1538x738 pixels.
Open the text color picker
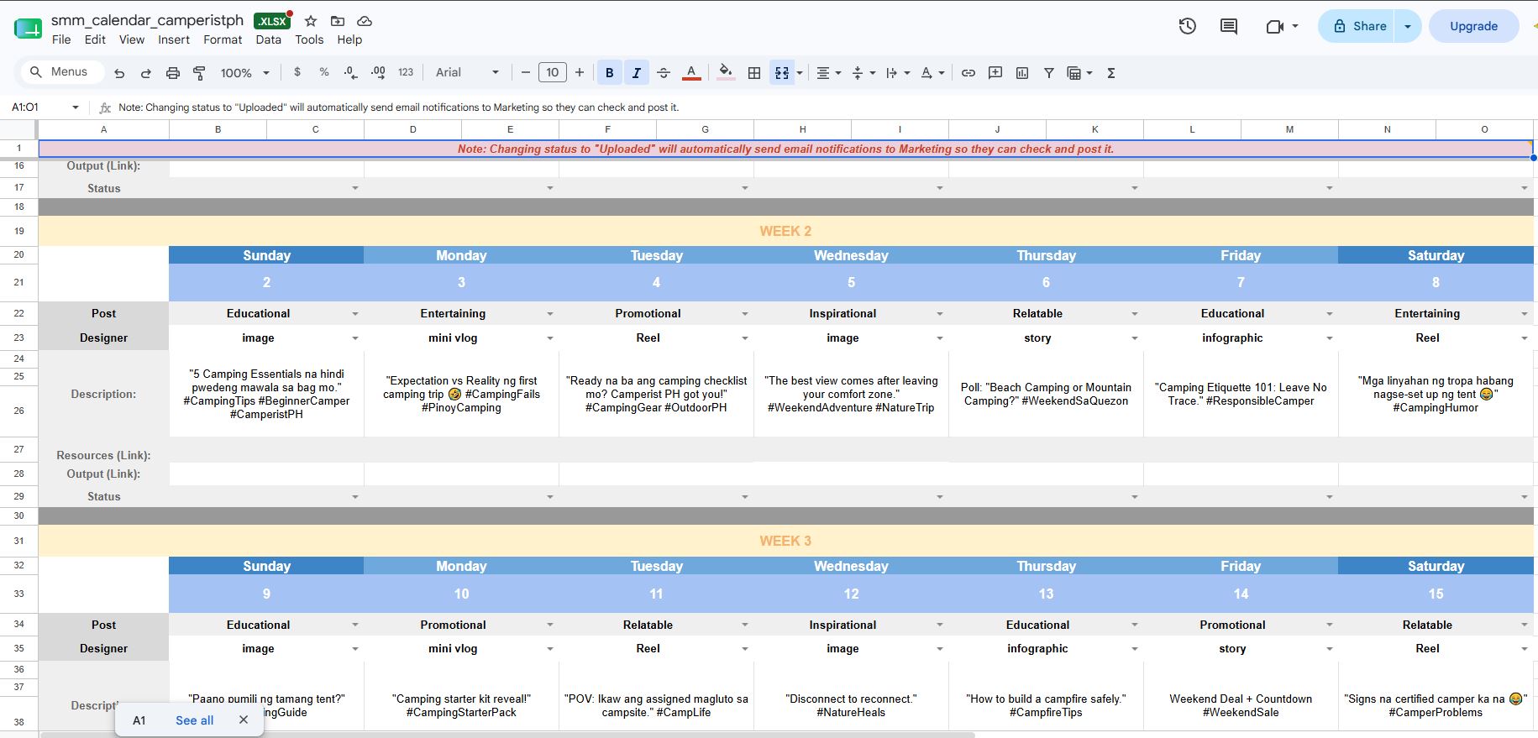tap(691, 73)
